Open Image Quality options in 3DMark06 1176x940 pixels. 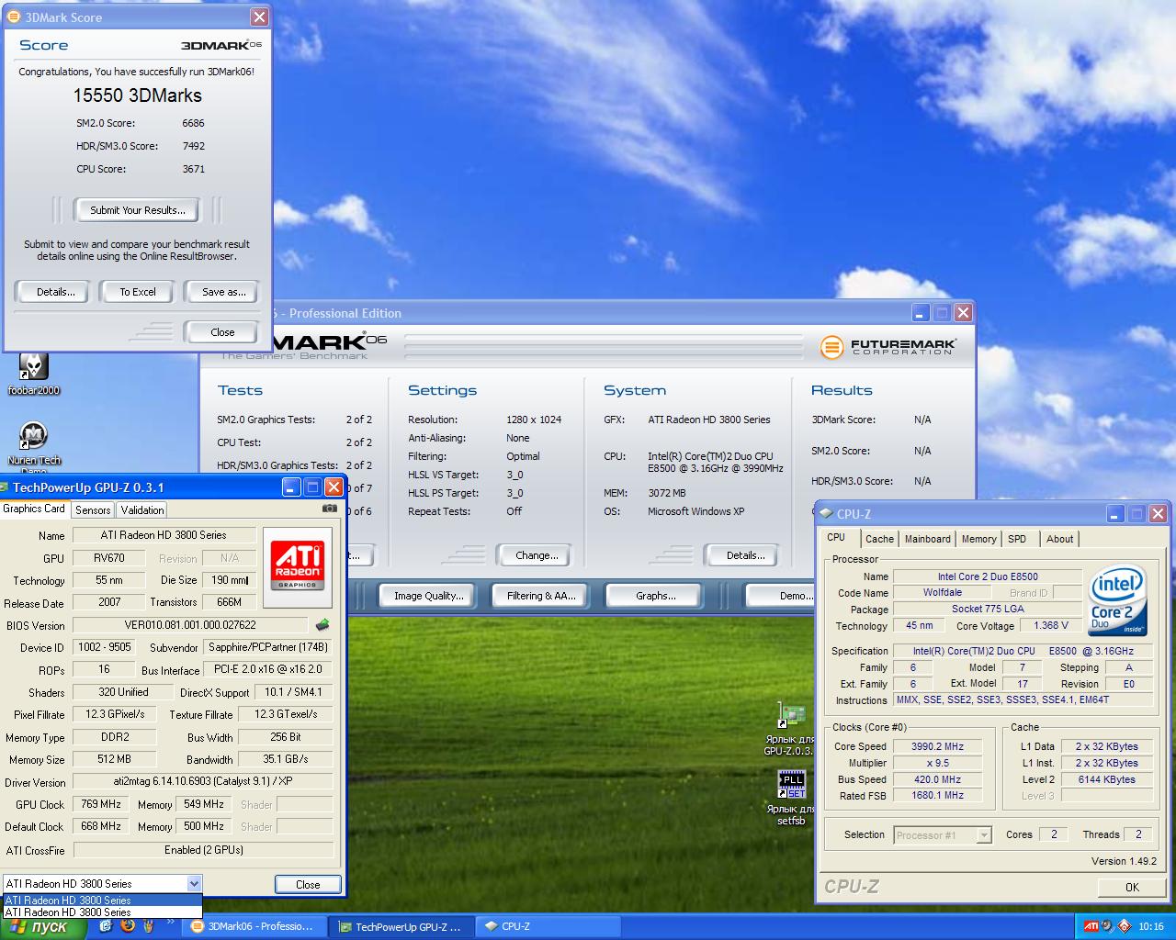(x=429, y=596)
